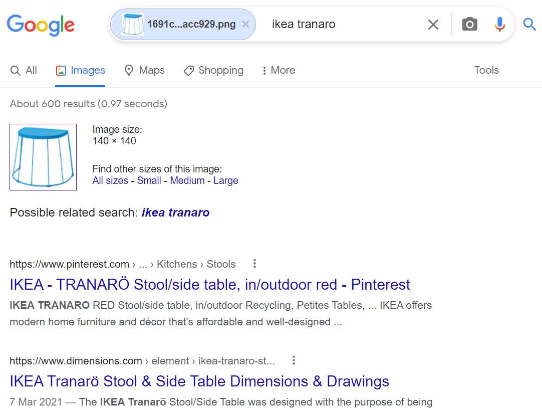542x410 pixels.
Task: Open options for Pinterest result
Action: point(255,264)
